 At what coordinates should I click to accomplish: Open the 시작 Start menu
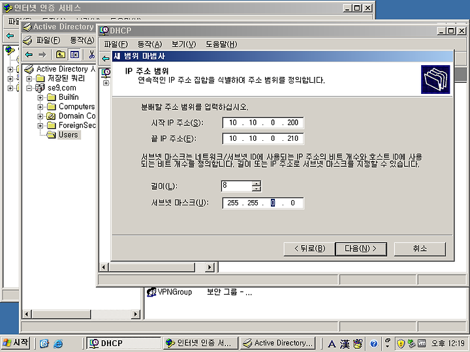16,343
